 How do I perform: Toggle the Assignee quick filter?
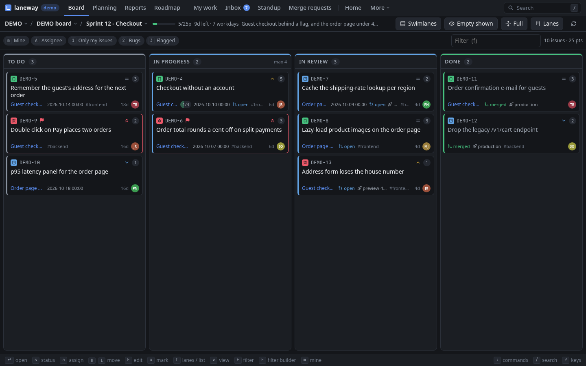tap(48, 41)
